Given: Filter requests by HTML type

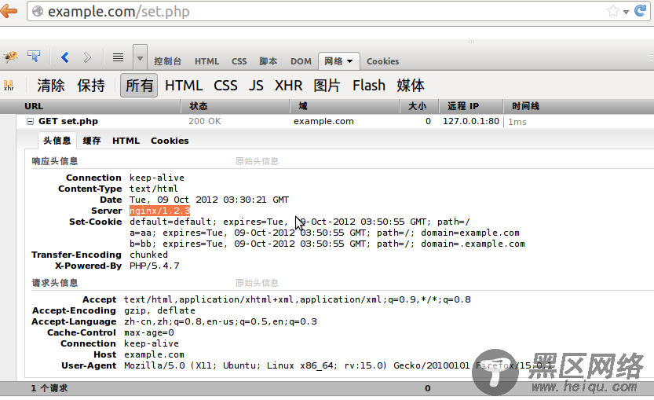Looking at the screenshot, I should point(184,86).
